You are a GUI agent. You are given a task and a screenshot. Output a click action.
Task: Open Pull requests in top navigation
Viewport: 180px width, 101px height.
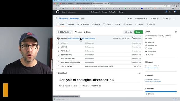[x=96, y=12]
